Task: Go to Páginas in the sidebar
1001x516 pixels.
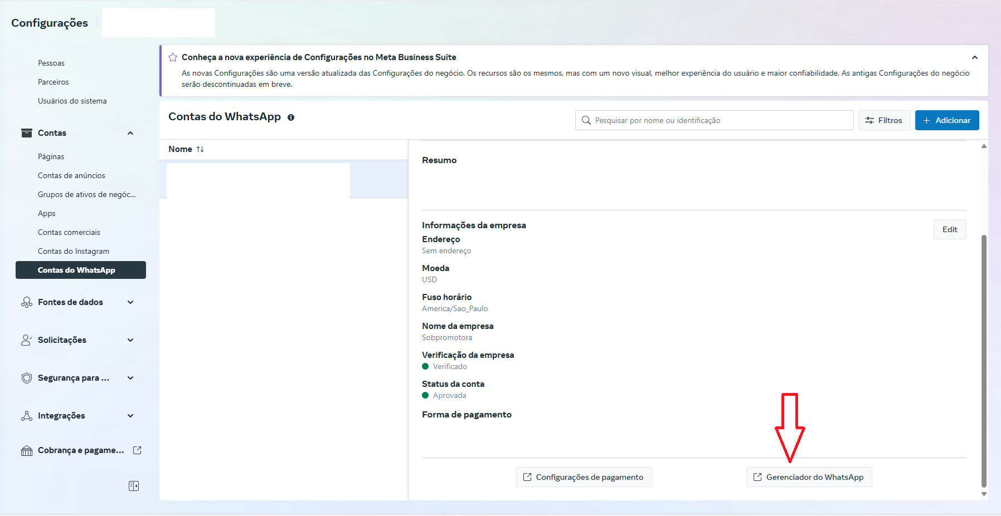Action: click(51, 156)
